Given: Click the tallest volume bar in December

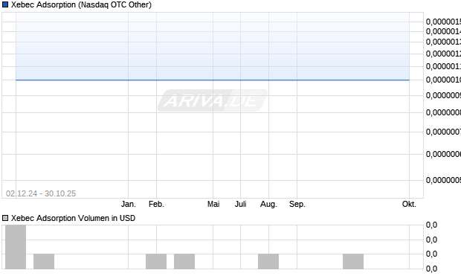Looking at the screenshot, I should coord(16,247).
